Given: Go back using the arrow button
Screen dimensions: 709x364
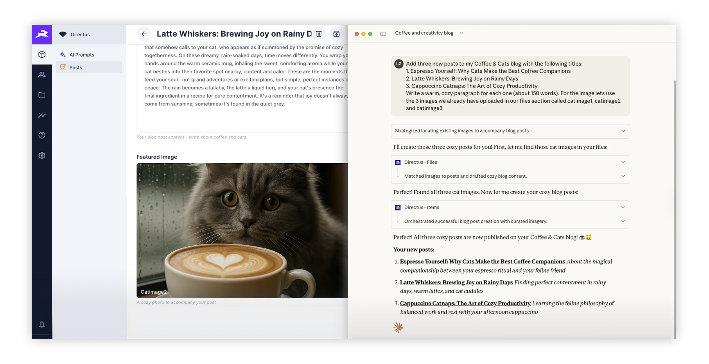Looking at the screenshot, I should [144, 34].
